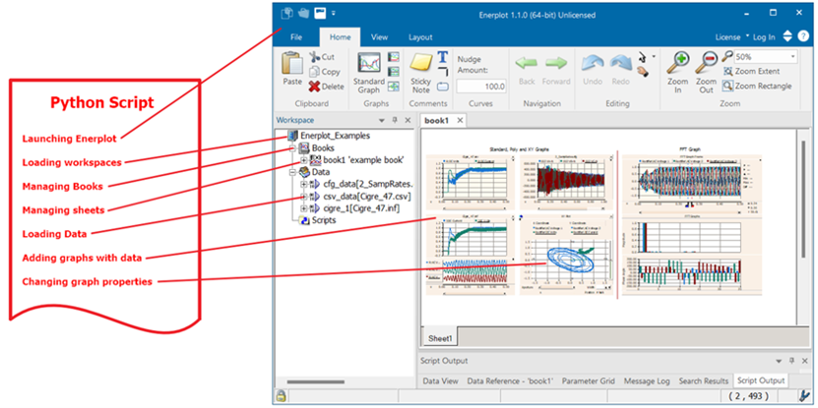Select the Home ribbon tab
This screenshot has width=818, height=408.
[x=341, y=37]
